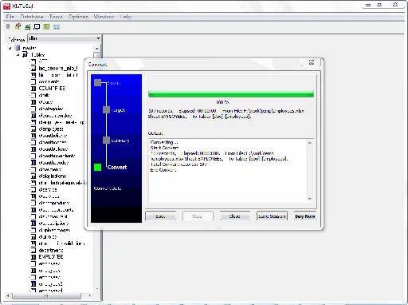Select the EMPLOYEE table in tree
408x305 pixels.
(51, 257)
